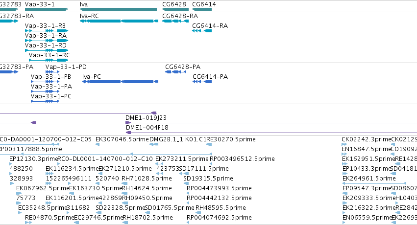
Task: Select the DME1-019J23 clone feature
Action: (x=271, y=123)
